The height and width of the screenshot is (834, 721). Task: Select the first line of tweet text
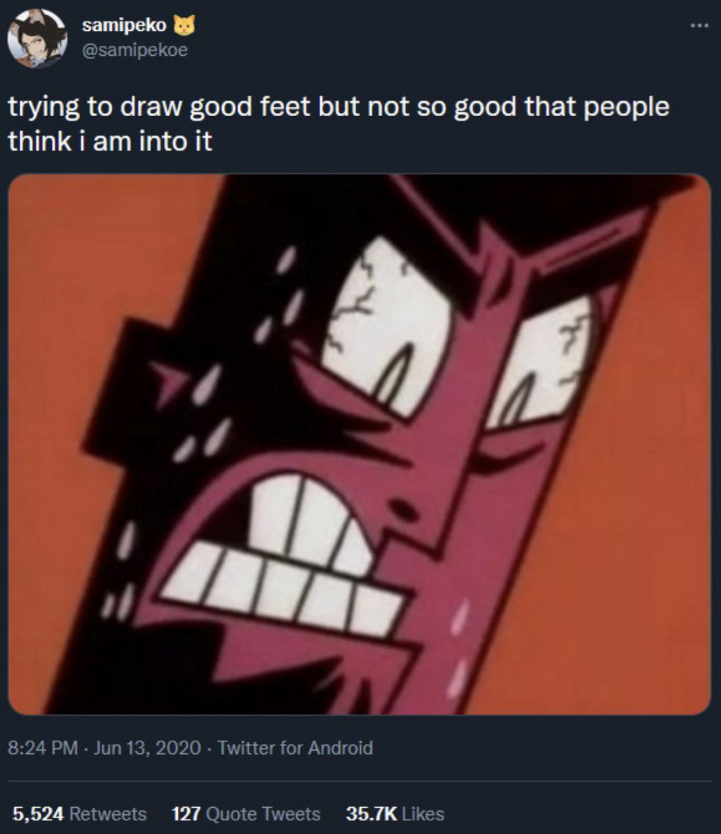tap(339, 107)
